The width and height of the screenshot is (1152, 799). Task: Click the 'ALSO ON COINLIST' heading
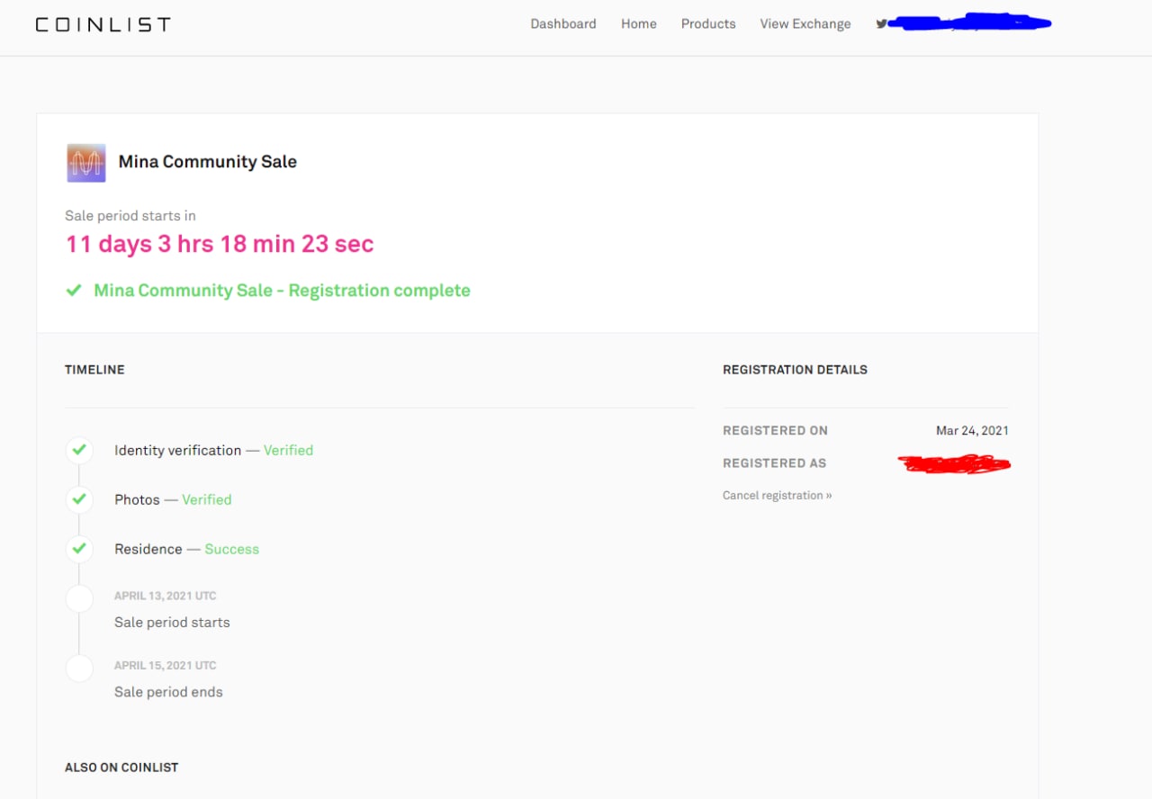121,768
